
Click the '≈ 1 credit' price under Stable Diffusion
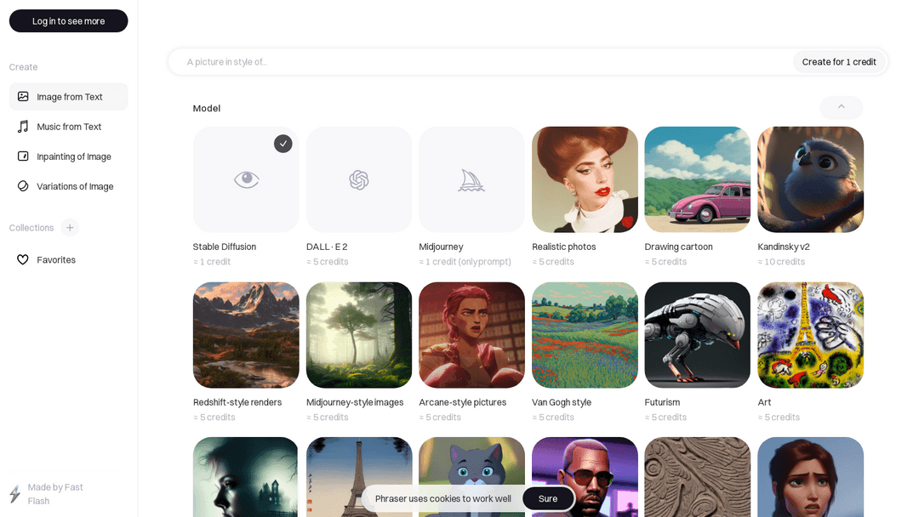212,262
